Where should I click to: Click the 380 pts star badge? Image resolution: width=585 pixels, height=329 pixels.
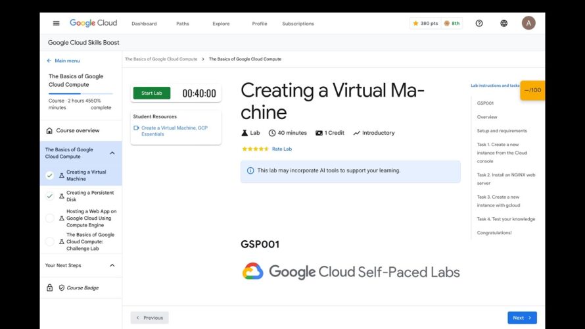[425, 23]
